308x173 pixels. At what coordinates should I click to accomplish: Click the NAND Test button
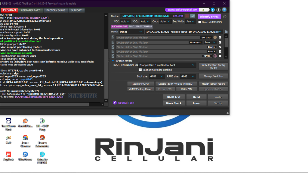point(174,97)
